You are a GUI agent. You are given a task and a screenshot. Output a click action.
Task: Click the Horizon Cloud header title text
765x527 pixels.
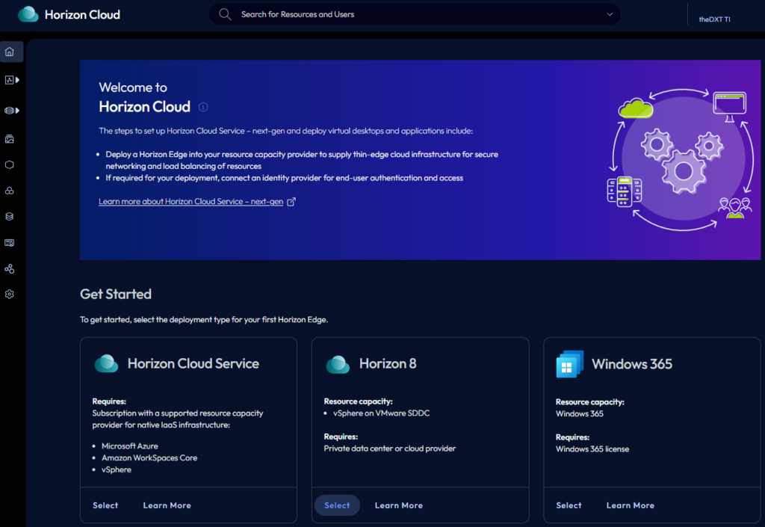click(x=82, y=15)
